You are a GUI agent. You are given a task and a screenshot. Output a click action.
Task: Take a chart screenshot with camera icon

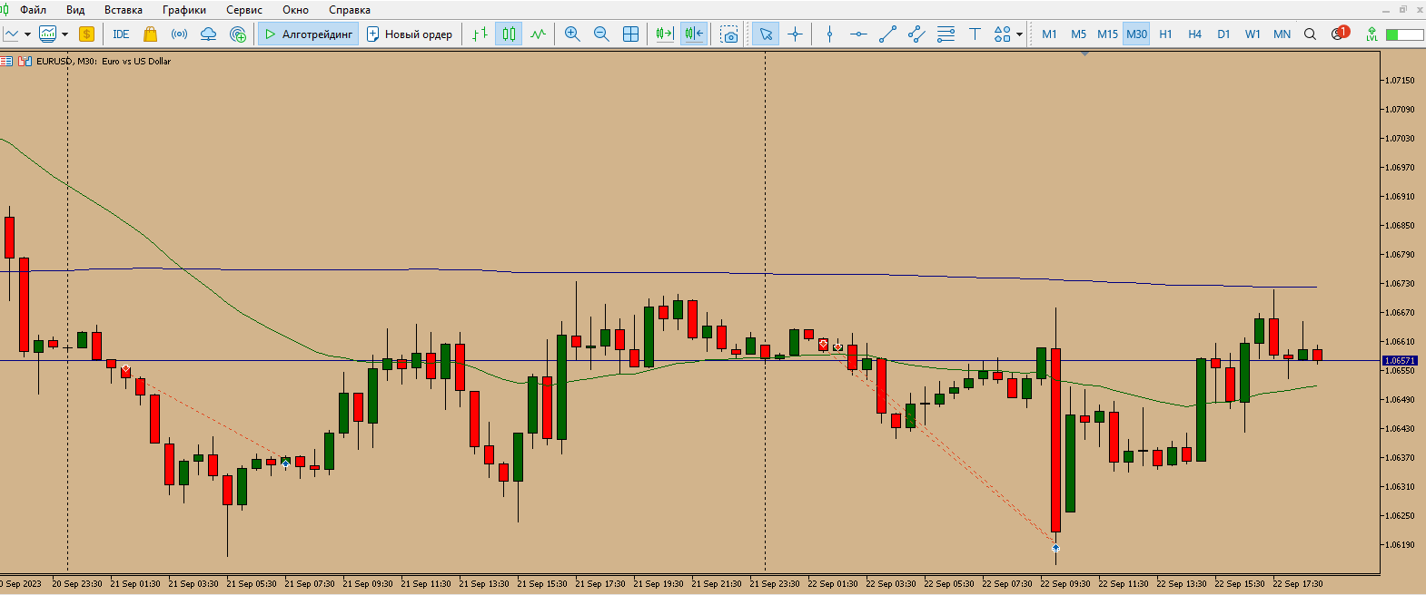(729, 34)
